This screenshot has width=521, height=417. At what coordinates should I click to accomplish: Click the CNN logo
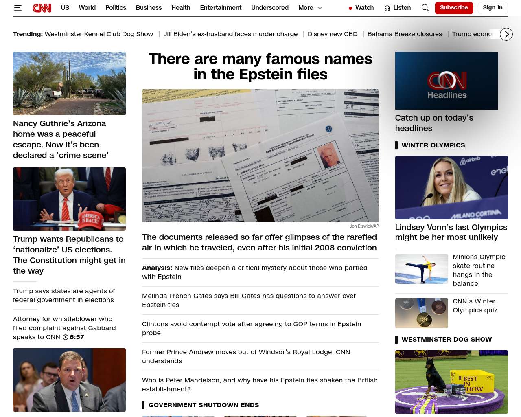(x=42, y=8)
